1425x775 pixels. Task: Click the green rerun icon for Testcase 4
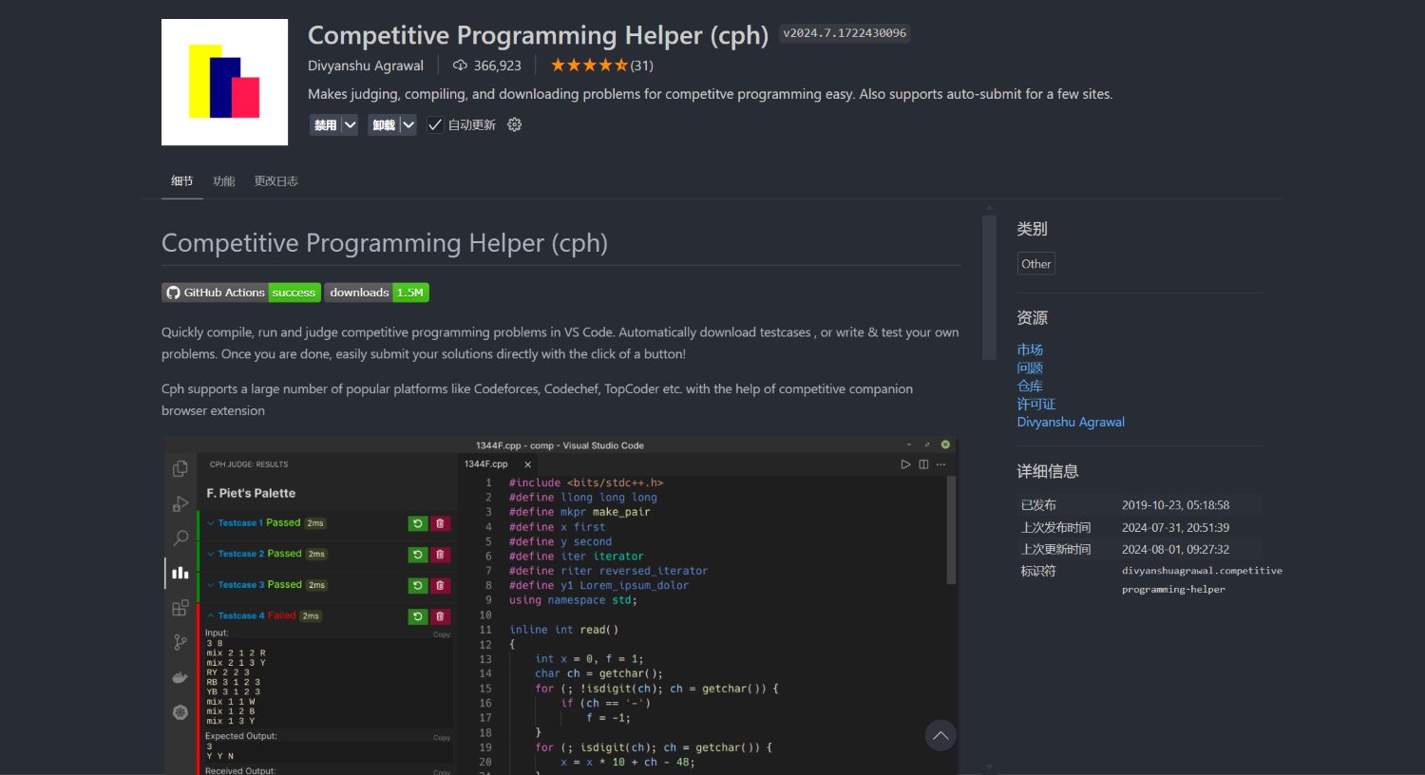(417, 616)
